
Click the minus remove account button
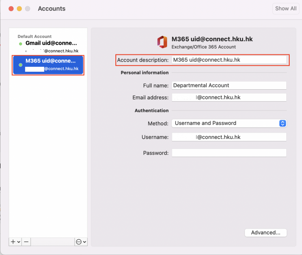tap(26, 242)
